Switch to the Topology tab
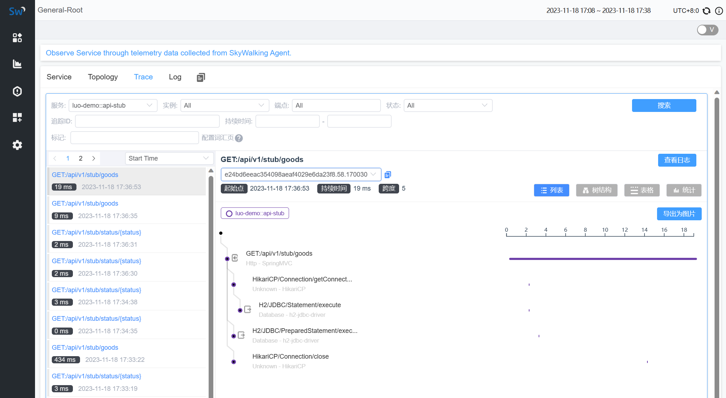 pos(103,77)
